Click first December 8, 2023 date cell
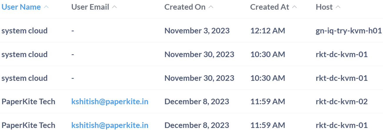 point(197,102)
